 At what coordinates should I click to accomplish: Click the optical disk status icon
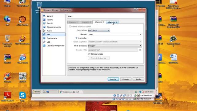(118, 95)
